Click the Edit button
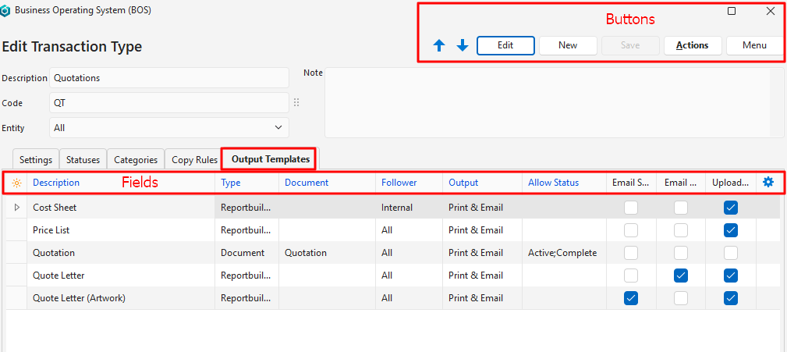The width and height of the screenshot is (787, 352). (x=505, y=45)
